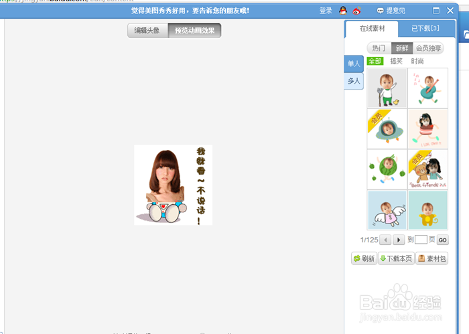Pick the baby farmer with pitchfork template

(387, 88)
